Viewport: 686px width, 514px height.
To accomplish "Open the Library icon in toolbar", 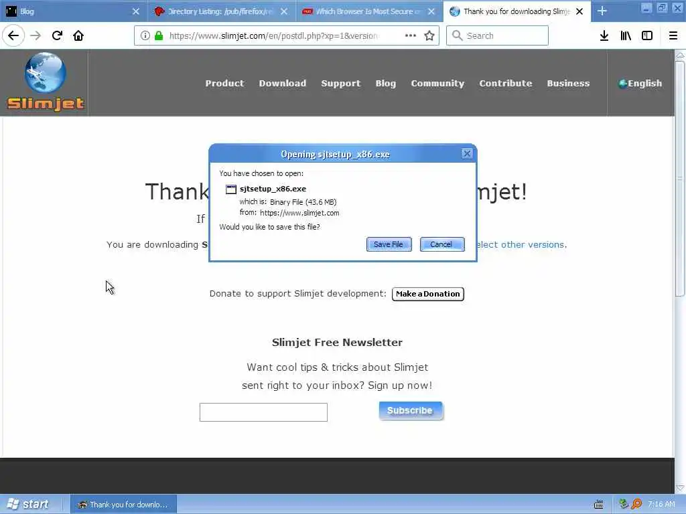I will (626, 36).
